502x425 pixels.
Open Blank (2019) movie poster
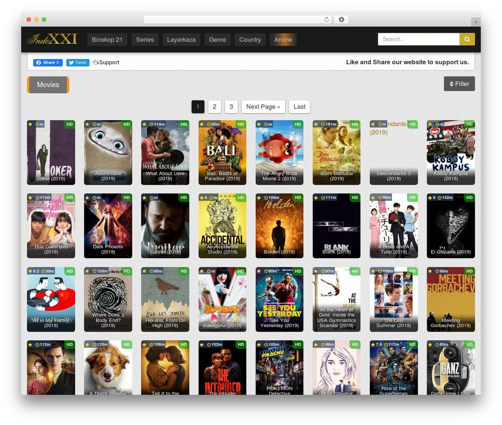336,226
